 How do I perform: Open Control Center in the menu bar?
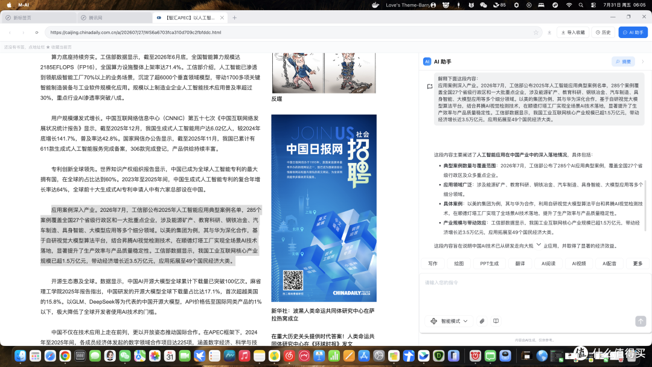pyautogui.click(x=593, y=5)
